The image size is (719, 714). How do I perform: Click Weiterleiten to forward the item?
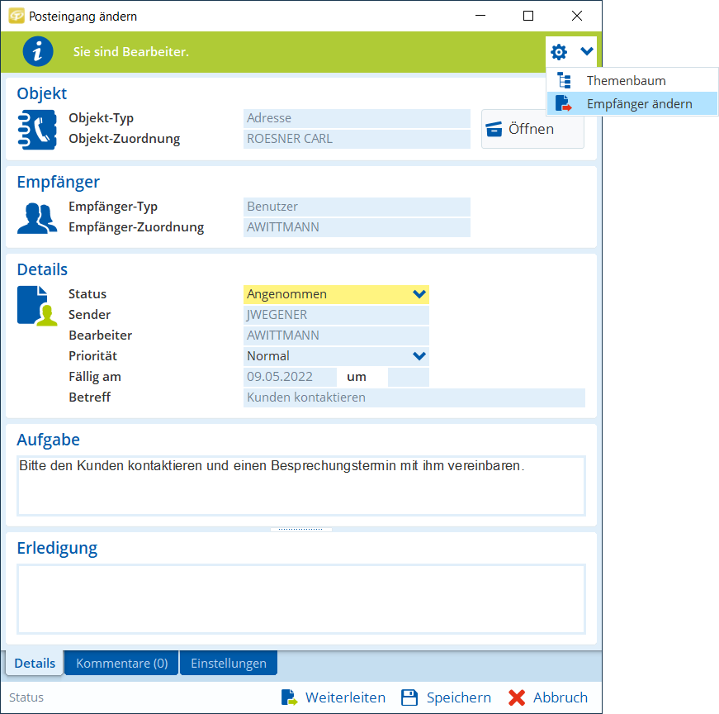point(333,697)
